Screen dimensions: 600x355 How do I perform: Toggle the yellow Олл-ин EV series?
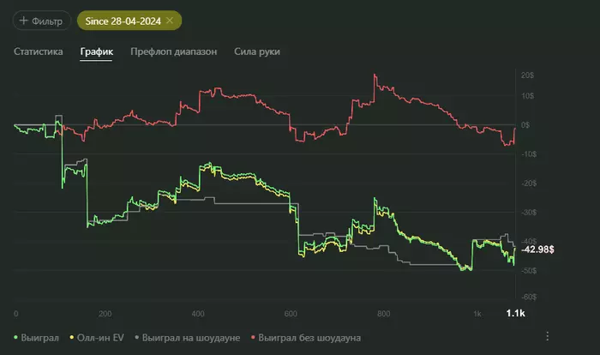[97, 337]
